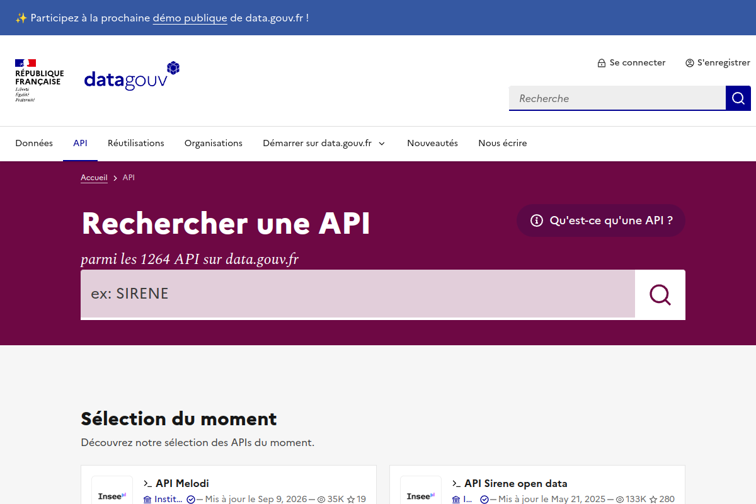Open the API Sirene open data title
This screenshot has width=756, height=504.
point(516,483)
